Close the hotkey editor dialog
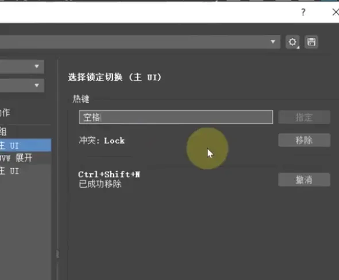The width and height of the screenshot is (339, 280). [336, 12]
